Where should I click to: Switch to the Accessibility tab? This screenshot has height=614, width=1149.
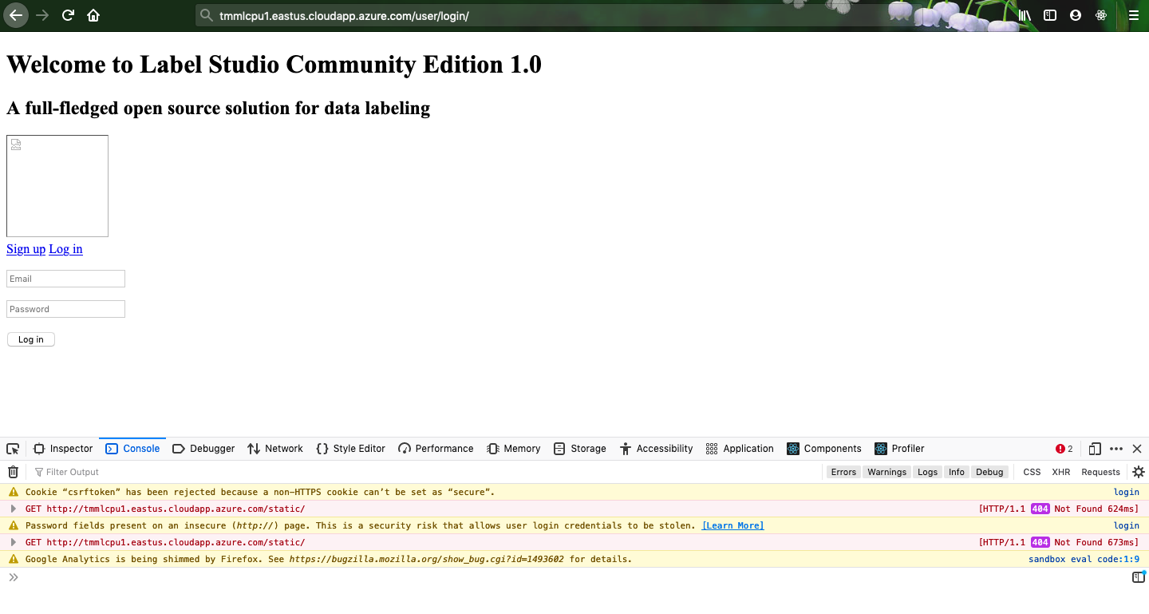pos(656,449)
